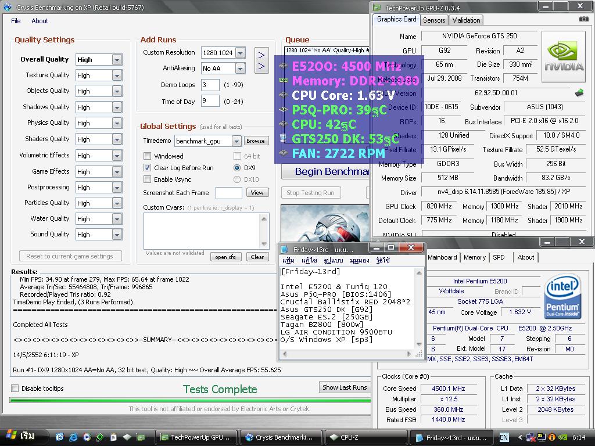Open the Timedemo benchmark_gpu dropdown
The height and width of the screenshot is (446, 595).
pos(236,141)
